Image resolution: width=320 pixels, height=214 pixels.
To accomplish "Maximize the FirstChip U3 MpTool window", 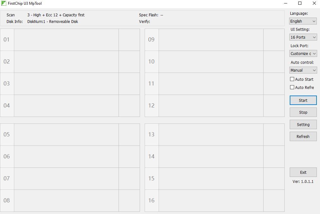I will [x=300, y=3].
